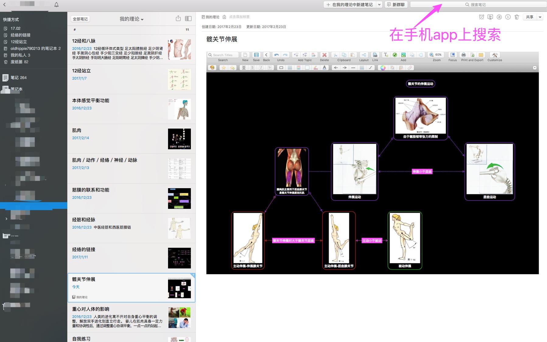Viewport: 547px width, 342px height.
Task: Click 全部笔记 to show all notes
Action: pos(80,19)
